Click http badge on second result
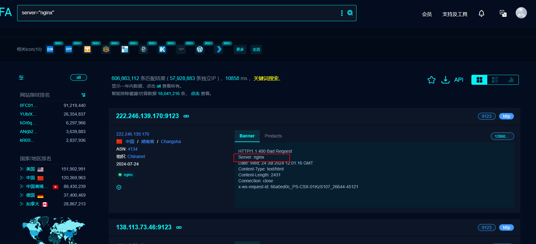Viewport: 536px width, 244px height. click(x=506, y=227)
